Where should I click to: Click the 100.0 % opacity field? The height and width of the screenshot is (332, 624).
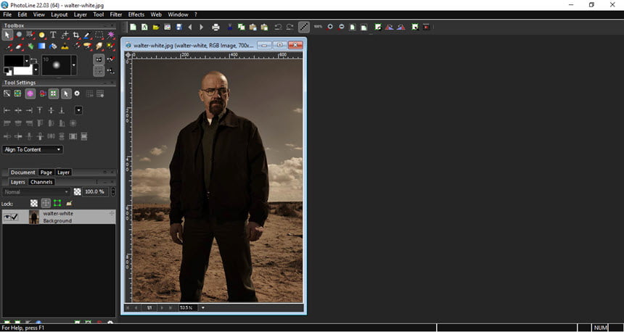(x=96, y=191)
